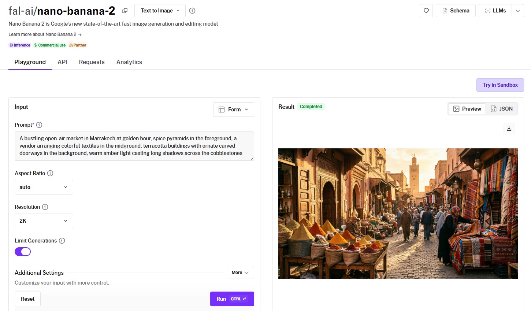531x311 pixels.
Task: Copy the model name using the copy icon
Action: [x=125, y=11]
